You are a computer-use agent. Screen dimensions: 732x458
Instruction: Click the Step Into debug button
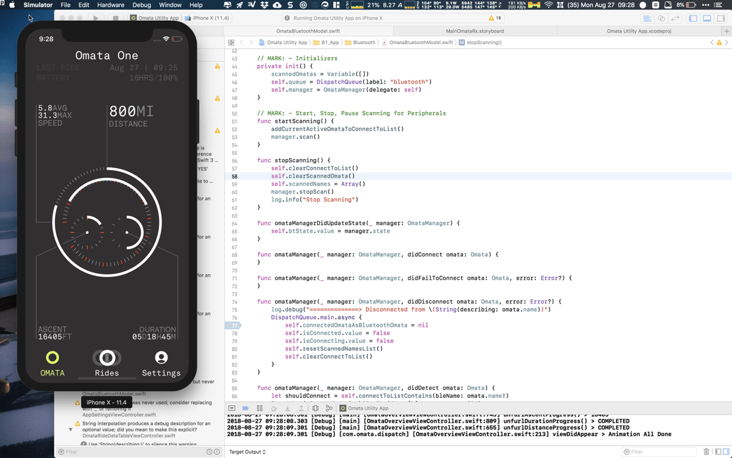tap(287, 409)
